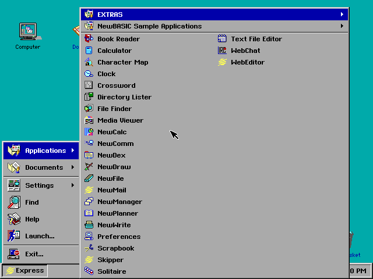Screen dimensions: 373x279
Task: Select the Crossword label
Action: click(x=117, y=85)
